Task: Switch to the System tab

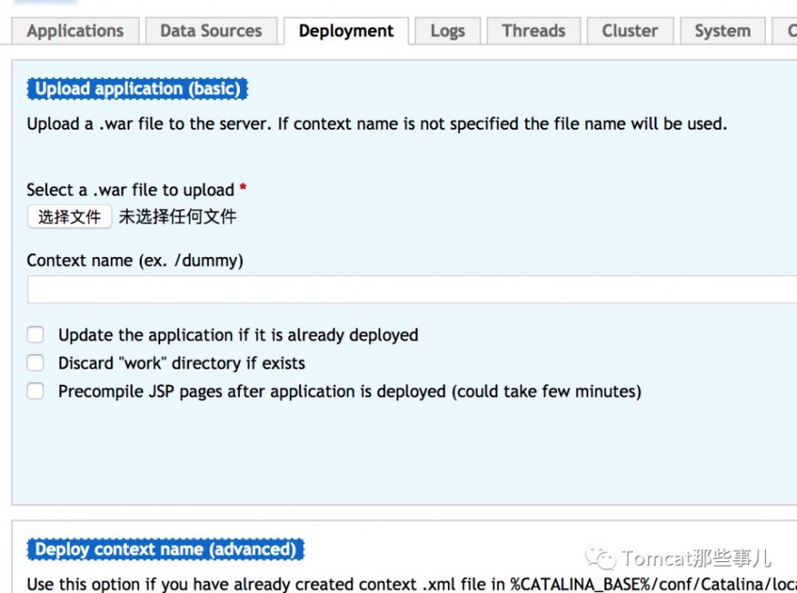Action: pyautogui.click(x=722, y=31)
